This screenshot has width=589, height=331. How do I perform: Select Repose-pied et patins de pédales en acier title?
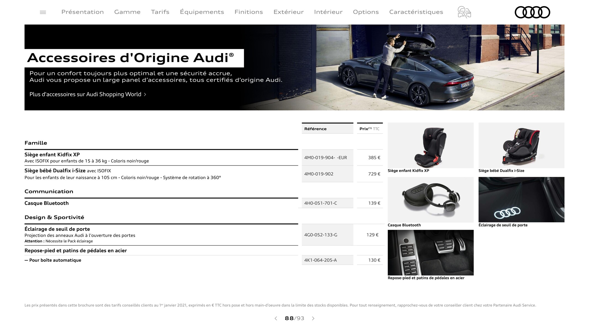pos(76,250)
